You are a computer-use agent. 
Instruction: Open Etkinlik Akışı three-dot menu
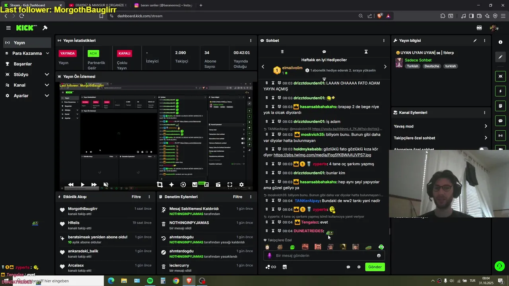149,197
